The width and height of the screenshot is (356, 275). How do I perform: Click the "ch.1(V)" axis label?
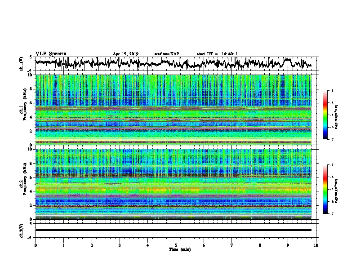(22, 64)
